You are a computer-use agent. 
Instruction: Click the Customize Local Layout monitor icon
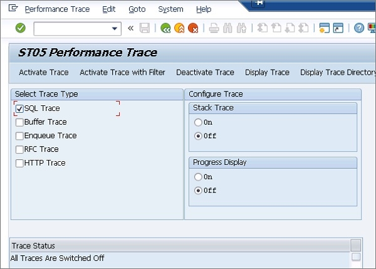pyautogui.click(x=372, y=28)
